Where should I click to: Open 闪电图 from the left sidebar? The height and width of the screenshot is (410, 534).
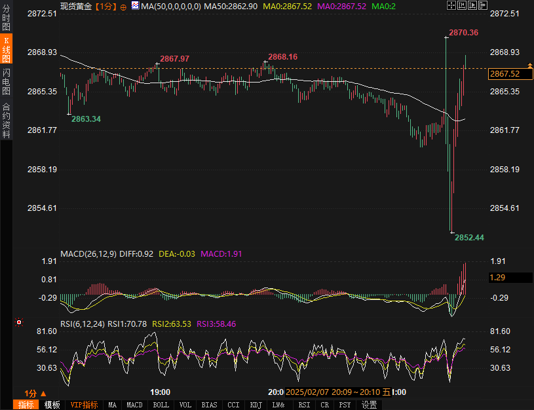click(6, 81)
